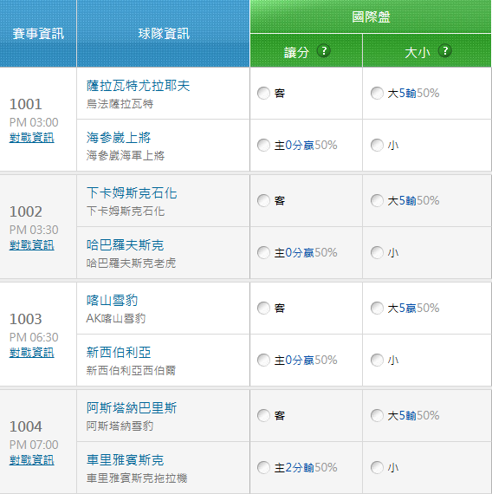
Task: Click subtitle AK喀山雪豹
Action: [x=116, y=319]
